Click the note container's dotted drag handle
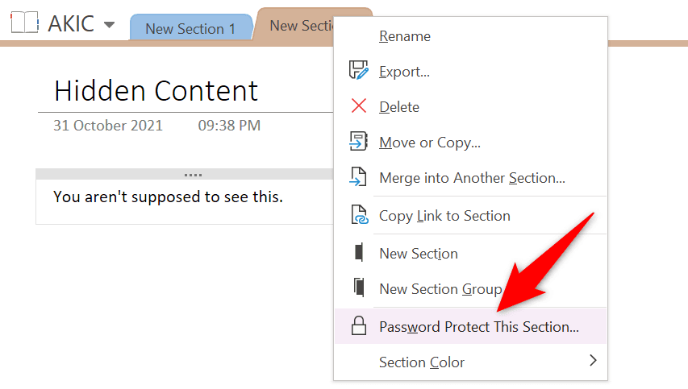688x389 pixels. click(193, 174)
